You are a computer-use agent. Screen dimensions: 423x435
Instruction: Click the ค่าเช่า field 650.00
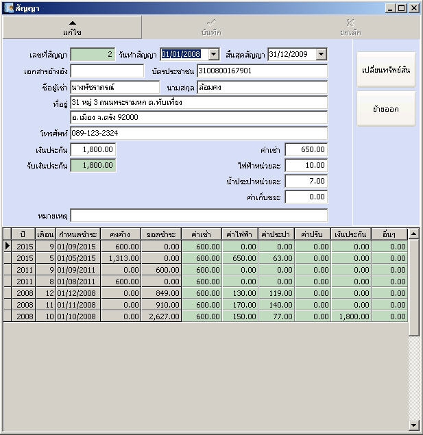(306, 150)
